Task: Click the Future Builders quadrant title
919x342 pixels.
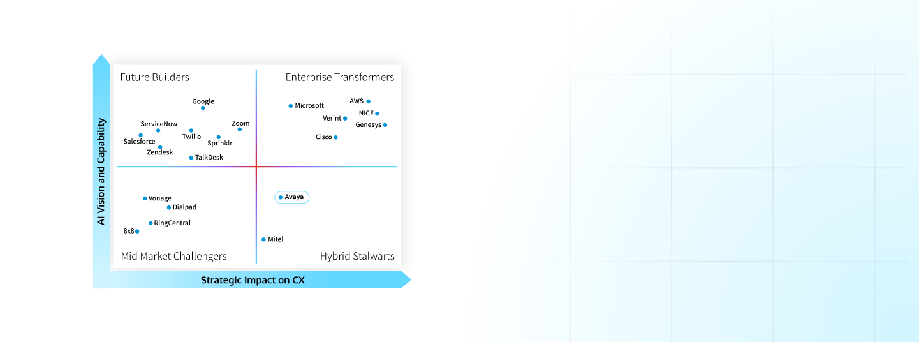Action: 155,77
